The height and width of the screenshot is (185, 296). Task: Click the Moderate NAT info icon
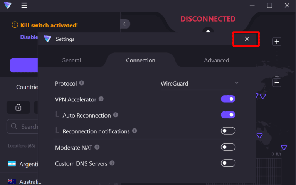point(97,147)
